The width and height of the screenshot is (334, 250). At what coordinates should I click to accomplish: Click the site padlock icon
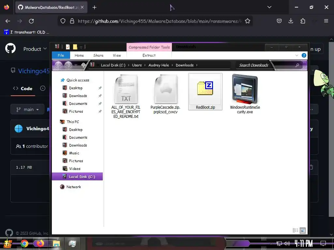[72, 21]
